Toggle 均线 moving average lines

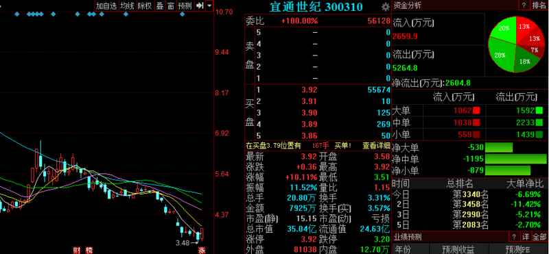127,5
